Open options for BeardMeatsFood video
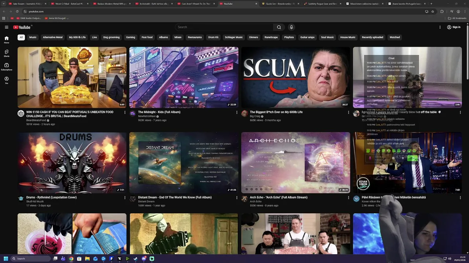 tap(125, 112)
